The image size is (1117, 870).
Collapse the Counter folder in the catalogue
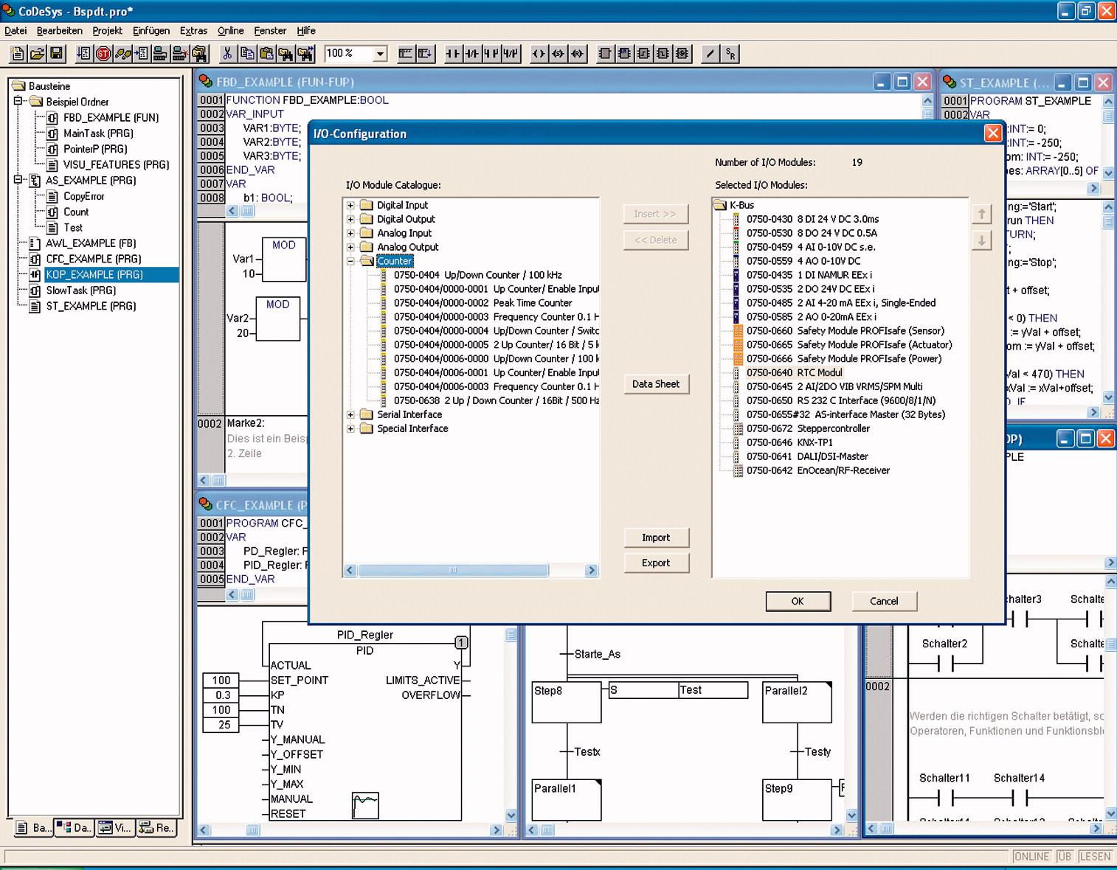[x=351, y=261]
